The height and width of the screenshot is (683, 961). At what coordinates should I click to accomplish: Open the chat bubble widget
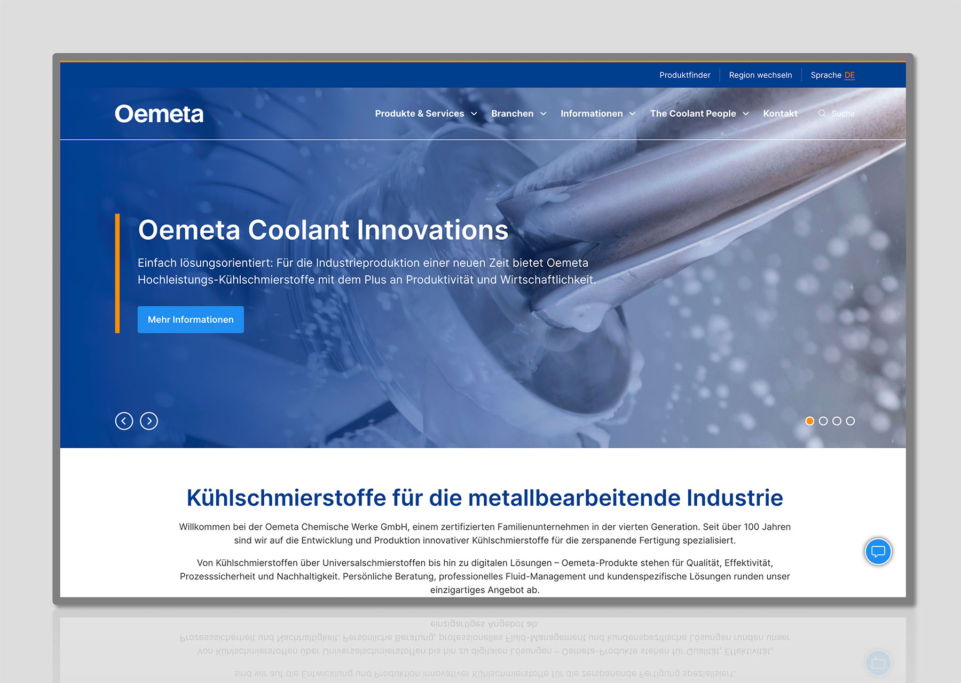pos(878,551)
